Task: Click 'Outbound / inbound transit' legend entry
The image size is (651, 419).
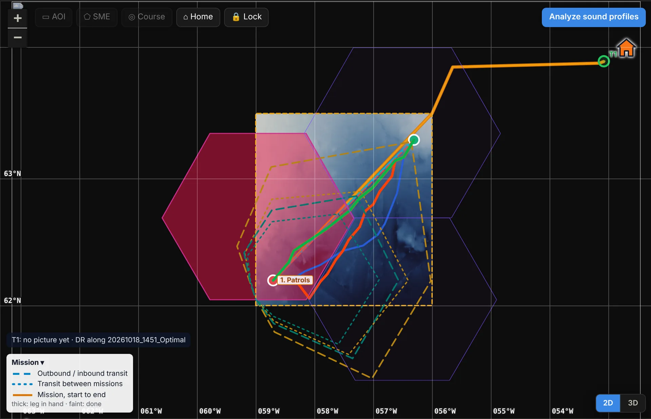Action: click(x=70, y=373)
